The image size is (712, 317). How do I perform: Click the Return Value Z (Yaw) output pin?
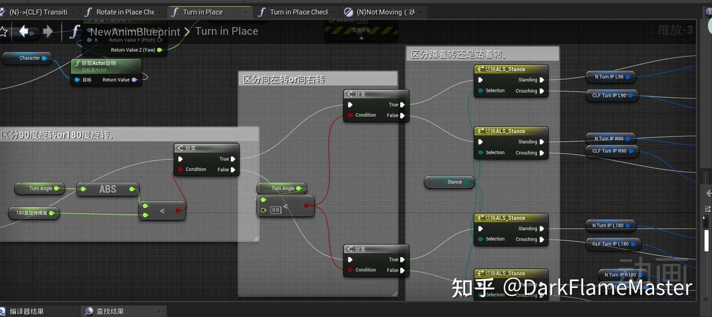click(160, 50)
